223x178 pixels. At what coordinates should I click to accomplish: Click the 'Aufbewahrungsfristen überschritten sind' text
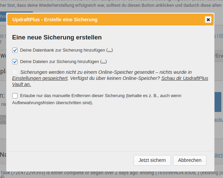click(52, 102)
